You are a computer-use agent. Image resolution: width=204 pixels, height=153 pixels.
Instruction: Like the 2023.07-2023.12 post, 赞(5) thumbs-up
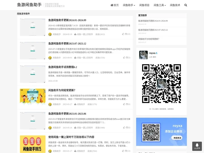(x=127, y=58)
